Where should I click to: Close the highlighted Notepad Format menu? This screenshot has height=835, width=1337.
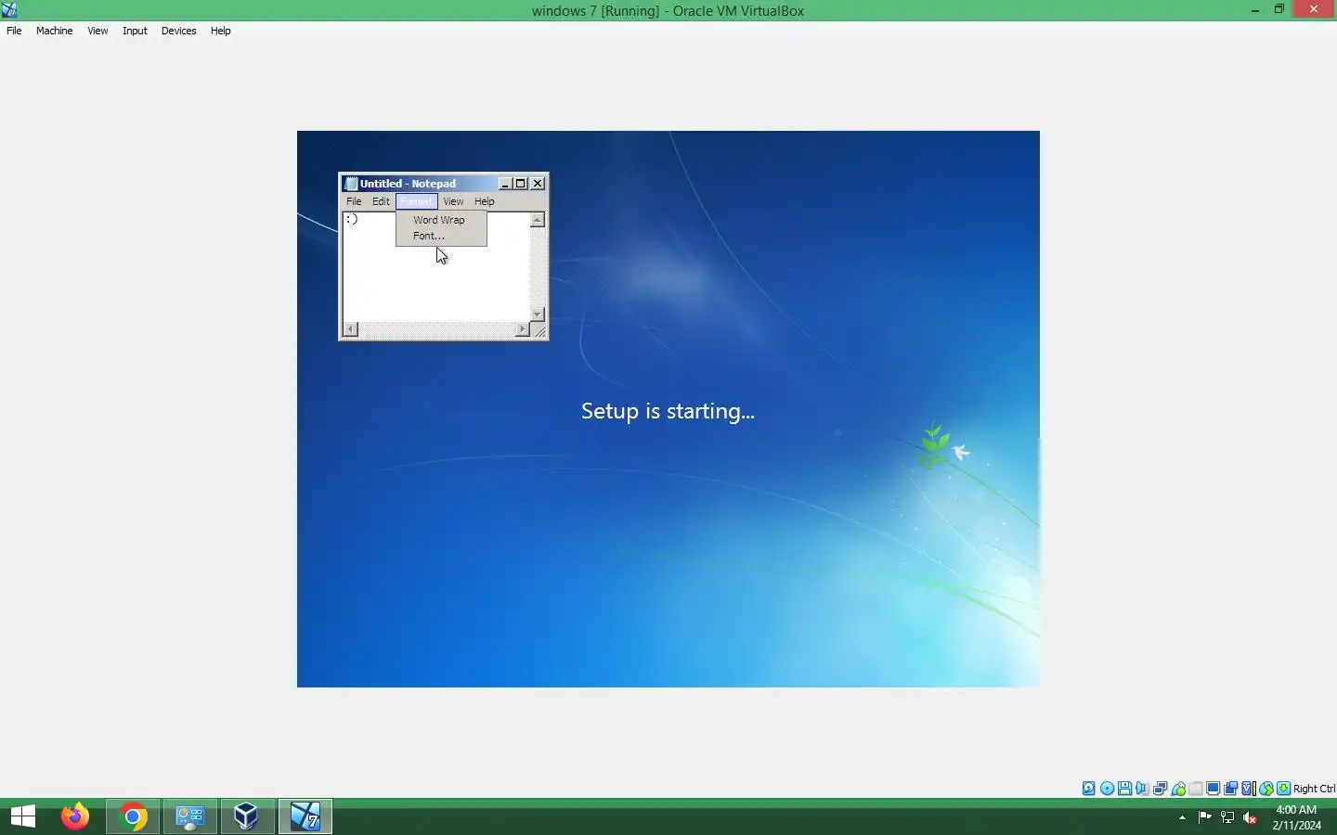pyautogui.click(x=416, y=201)
